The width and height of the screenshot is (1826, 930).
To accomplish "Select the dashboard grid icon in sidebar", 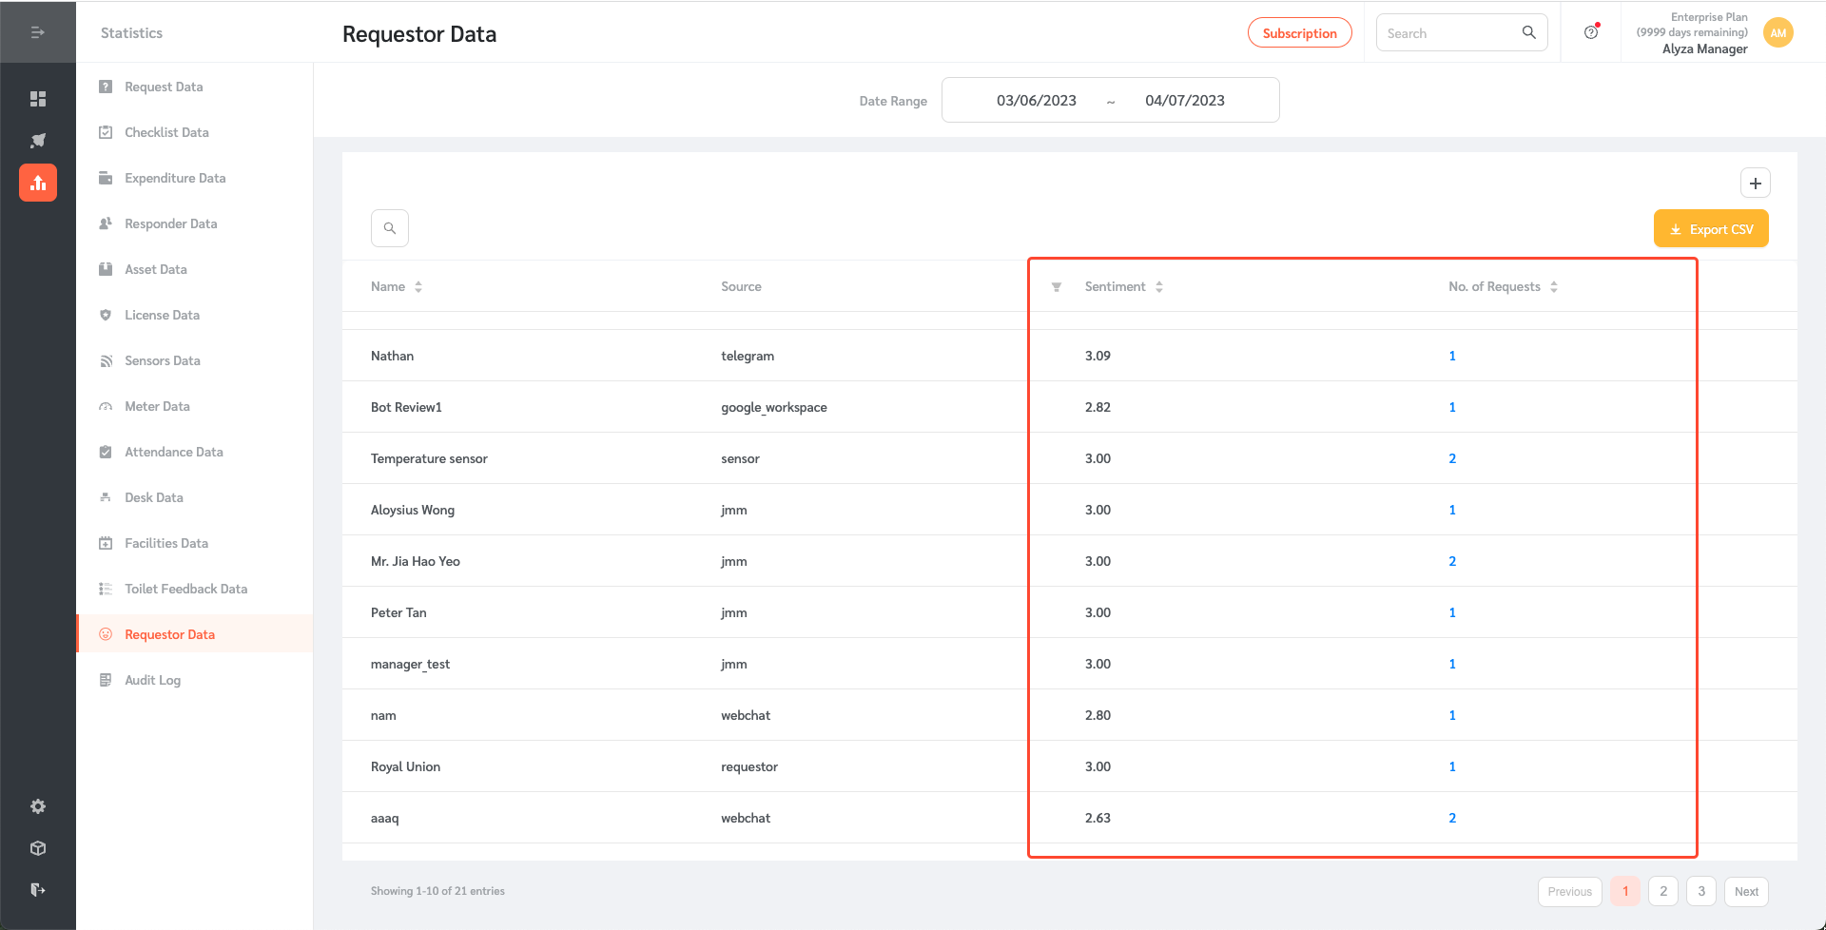I will [x=38, y=98].
